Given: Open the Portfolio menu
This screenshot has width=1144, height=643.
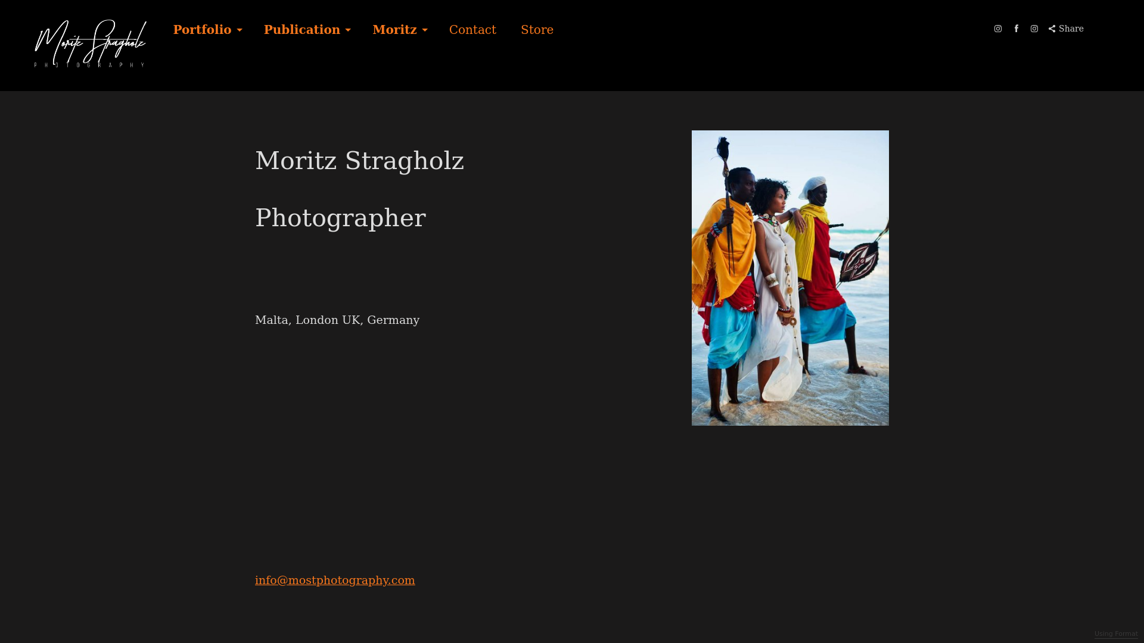Looking at the screenshot, I should click(202, 30).
